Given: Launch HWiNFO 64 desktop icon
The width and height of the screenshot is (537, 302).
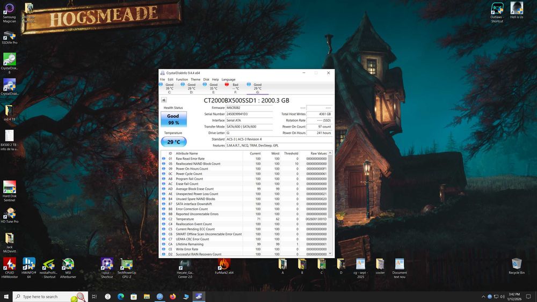Looking at the screenshot, I should coord(29,268).
